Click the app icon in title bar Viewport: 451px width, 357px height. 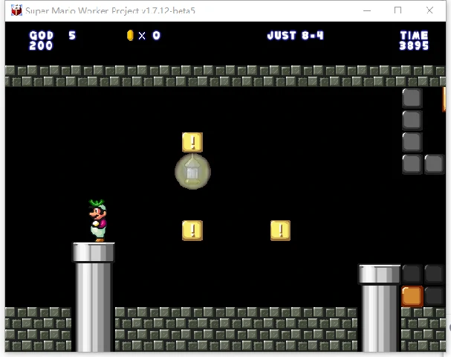coord(16,10)
